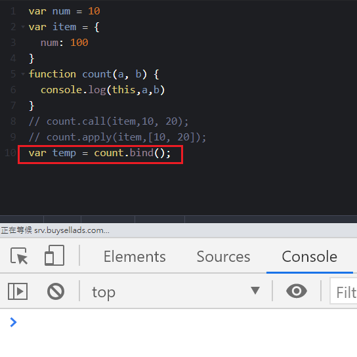357x357 pixels.
Task: Collapse the item object fold arrow on line 2
Action: click(x=23, y=27)
